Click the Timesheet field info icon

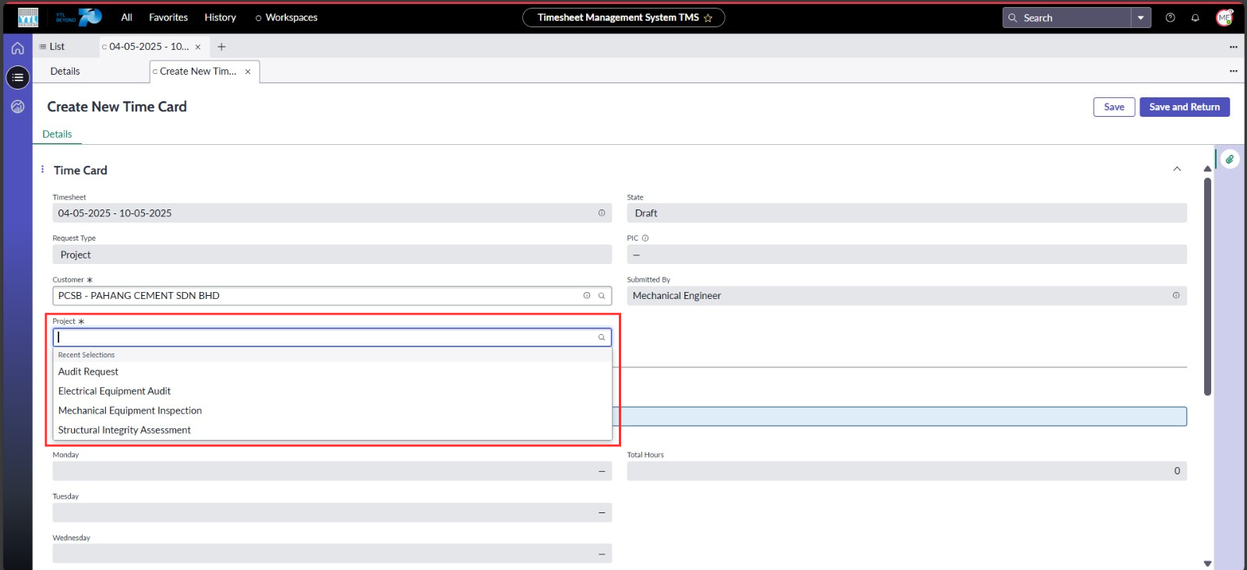602,213
